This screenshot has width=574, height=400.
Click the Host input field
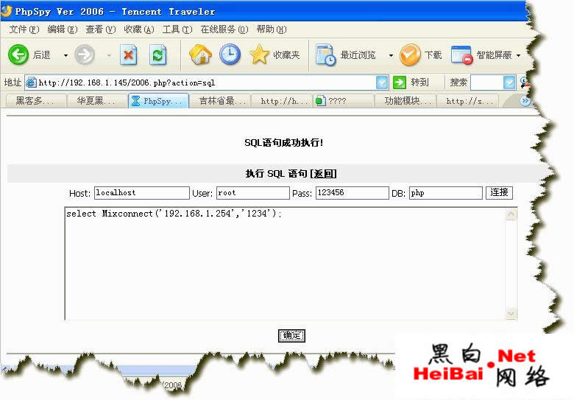click(142, 193)
